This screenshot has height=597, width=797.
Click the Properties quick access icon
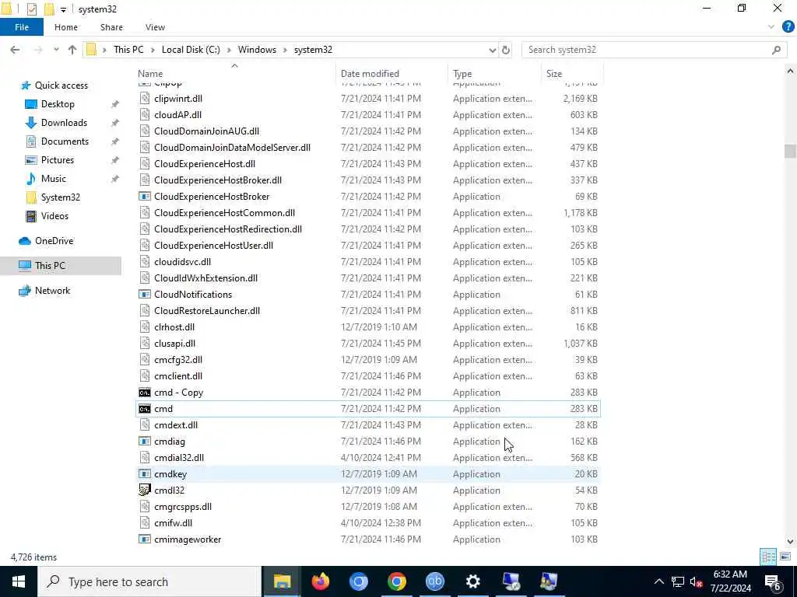pyautogui.click(x=31, y=9)
